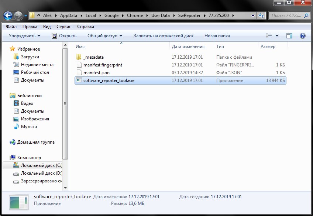The width and height of the screenshot is (313, 216).
Task: Click Записать на оптический диск
Action: tap(164, 36)
